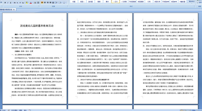Image resolution: width=202 pixels, height=111 pixels.
Task: Open the 更改样式 menu
Action: pyautogui.click(x=191, y=2)
